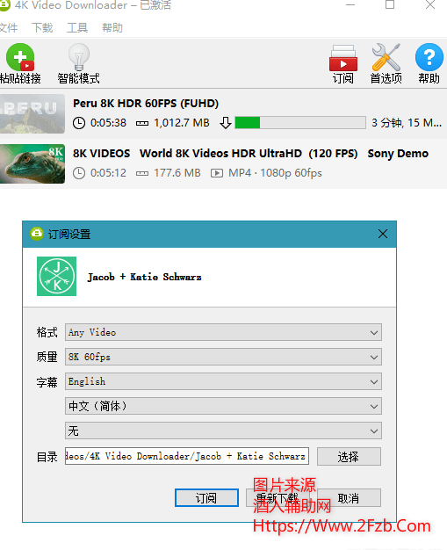The height and width of the screenshot is (550, 447).
Task: Minimize the 4K Video Downloader window
Action: pyautogui.click(x=350, y=5)
